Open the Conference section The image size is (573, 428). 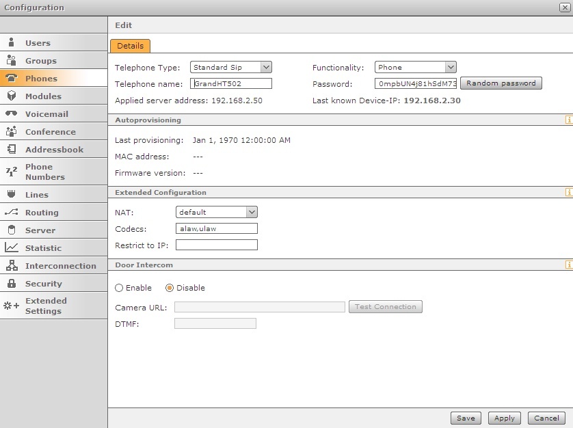[x=54, y=131]
